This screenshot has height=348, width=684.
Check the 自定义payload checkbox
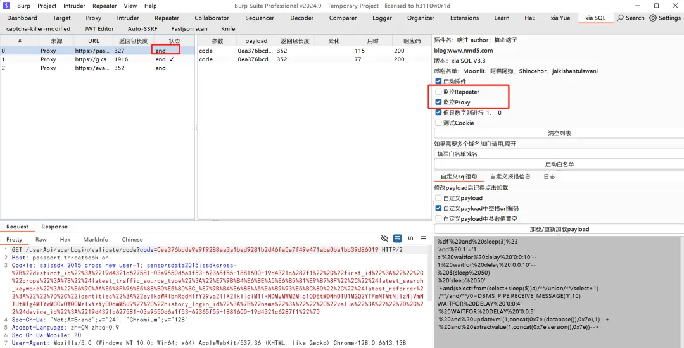(438, 198)
